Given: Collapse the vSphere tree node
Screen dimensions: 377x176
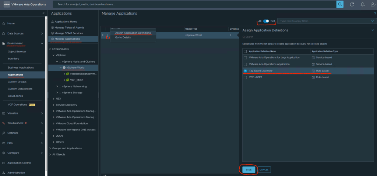Looking at the screenshot, I should tap(53, 55).
